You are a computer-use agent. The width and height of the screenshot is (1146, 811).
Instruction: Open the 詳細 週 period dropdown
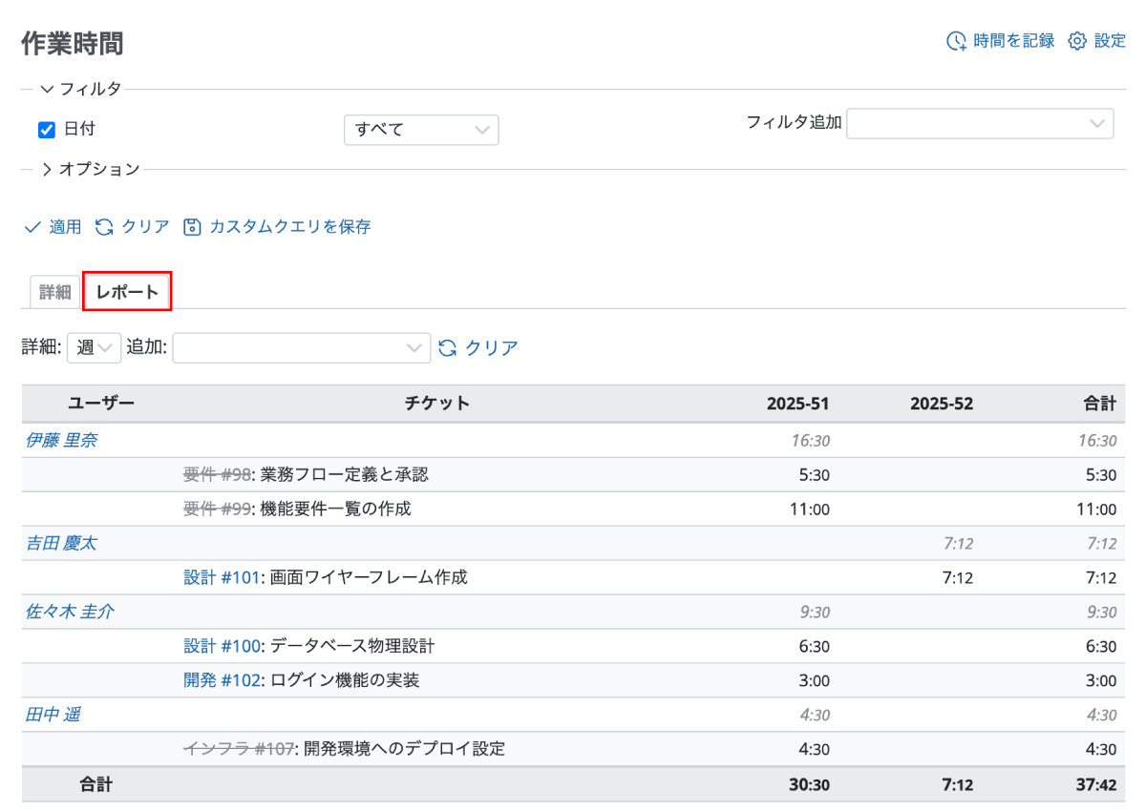(94, 348)
